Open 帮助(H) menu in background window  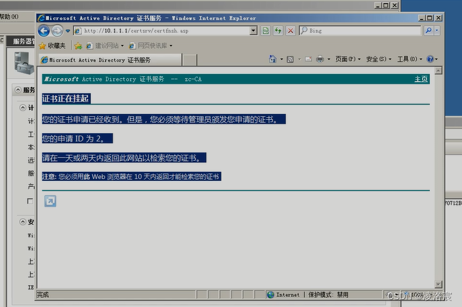tap(9, 17)
